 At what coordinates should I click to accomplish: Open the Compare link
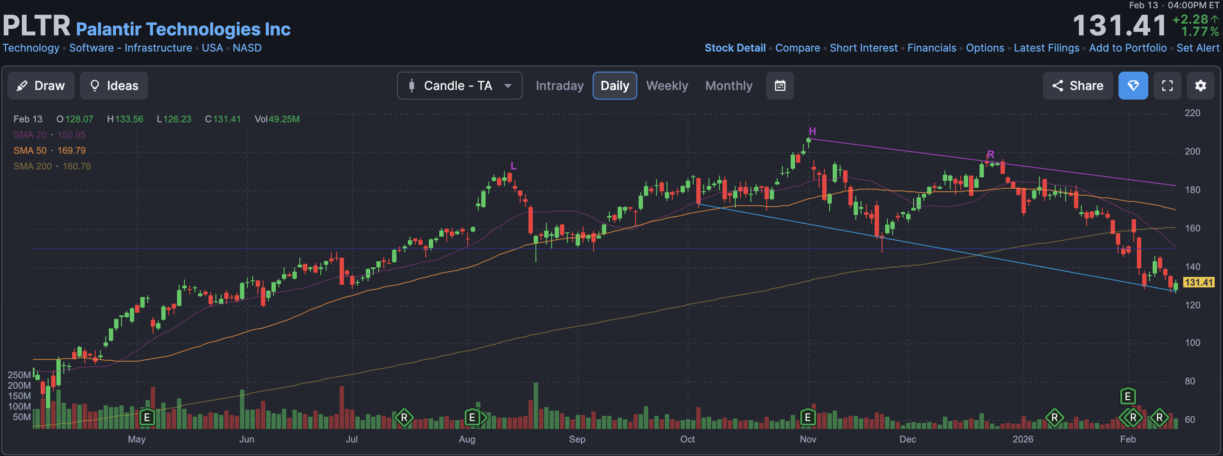[x=798, y=48]
